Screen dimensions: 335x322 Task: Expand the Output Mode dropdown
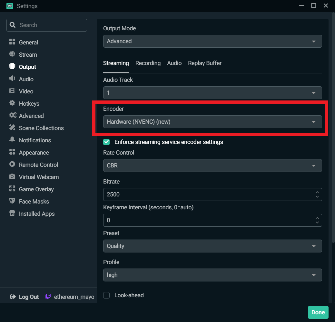tap(212, 41)
